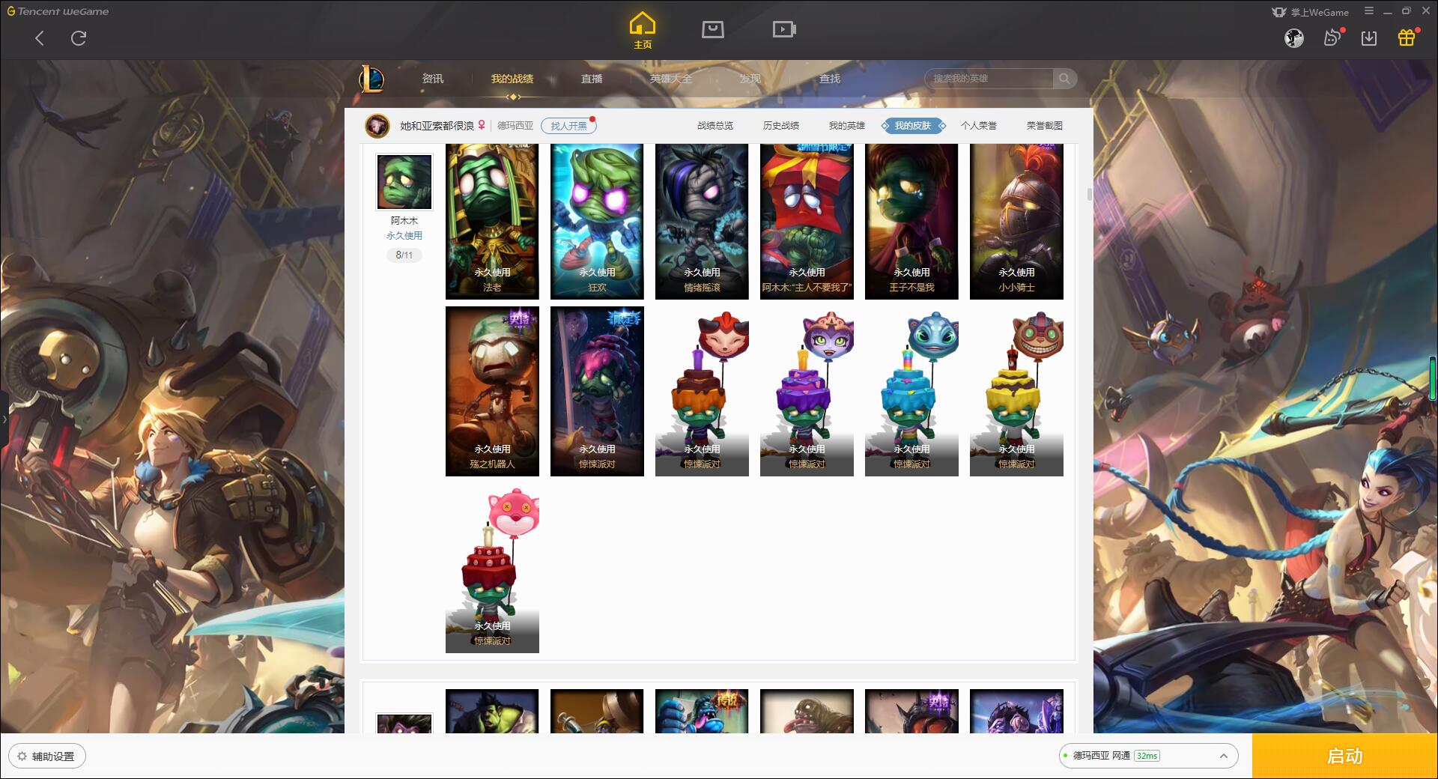Click the refresh page icon
This screenshot has width=1438, height=779.
coord(79,38)
